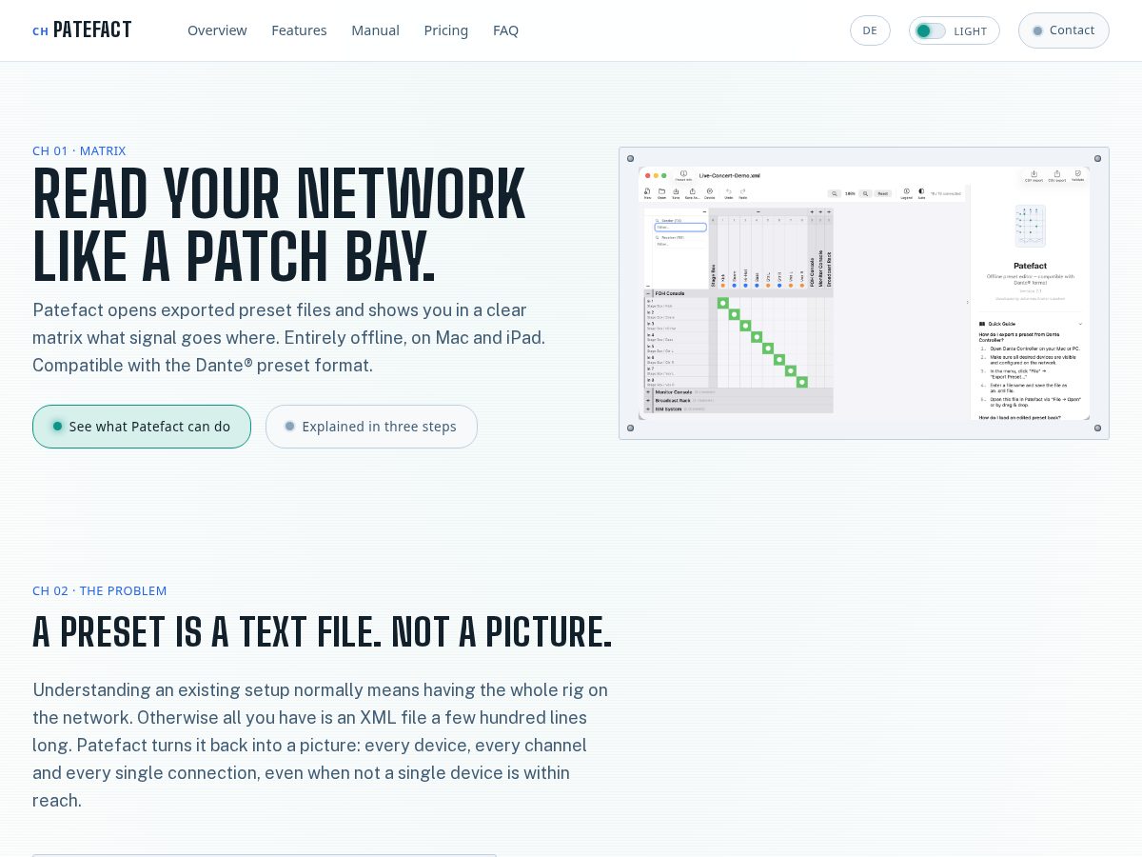Click 'READ YOUR NETWORK LIKE A PATCH BAY.' heading
Screen dimensions: 1142x857
[x=279, y=226]
